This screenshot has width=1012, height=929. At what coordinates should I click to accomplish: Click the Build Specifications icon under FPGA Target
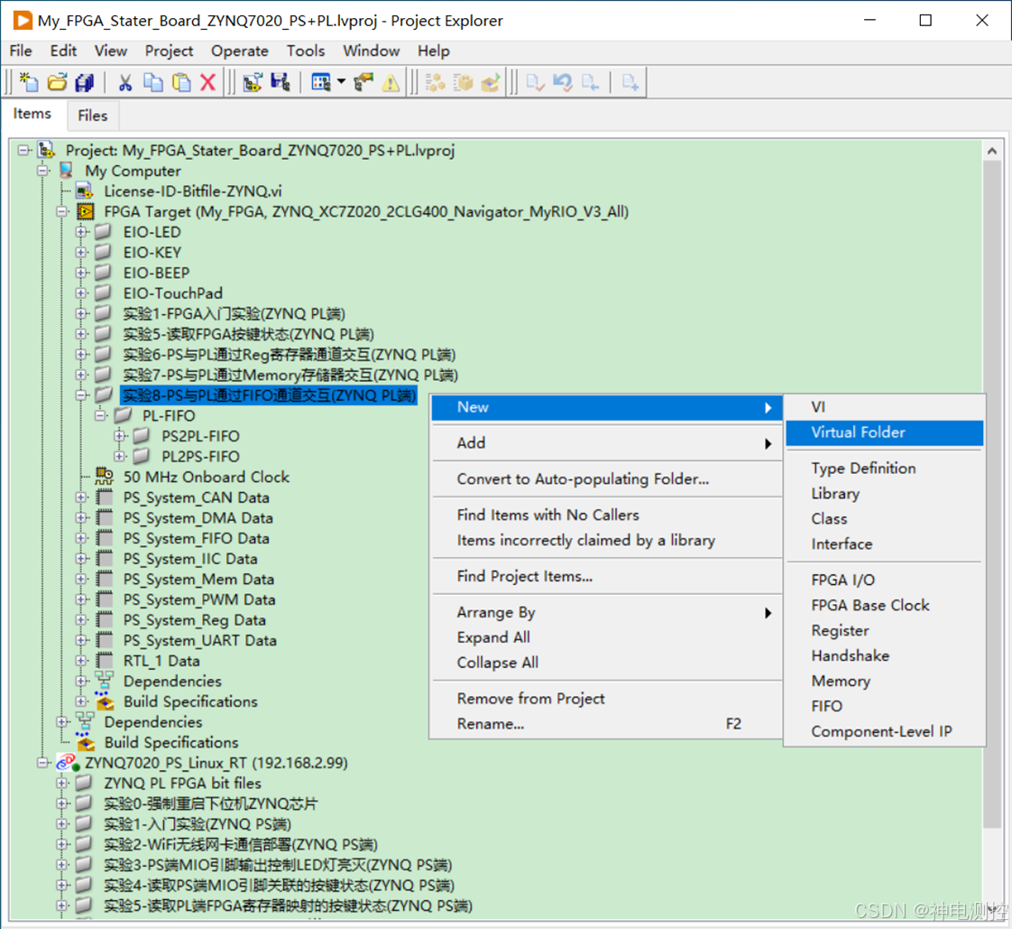click(x=104, y=701)
